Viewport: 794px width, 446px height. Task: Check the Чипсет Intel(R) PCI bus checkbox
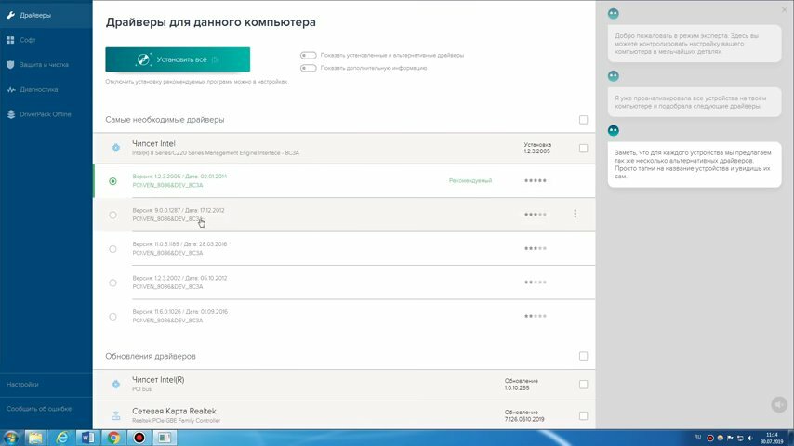[x=583, y=385]
